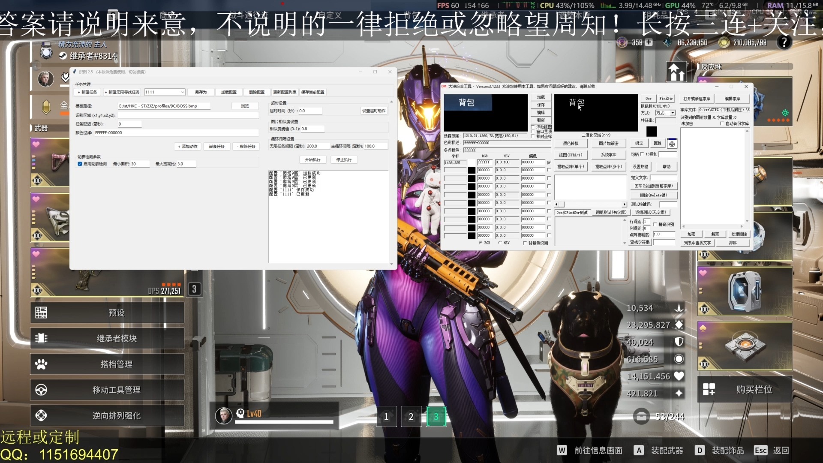Image resolution: width=823 pixels, height=463 pixels.
Task: Click the 颜色转换 button
Action: coord(571,143)
